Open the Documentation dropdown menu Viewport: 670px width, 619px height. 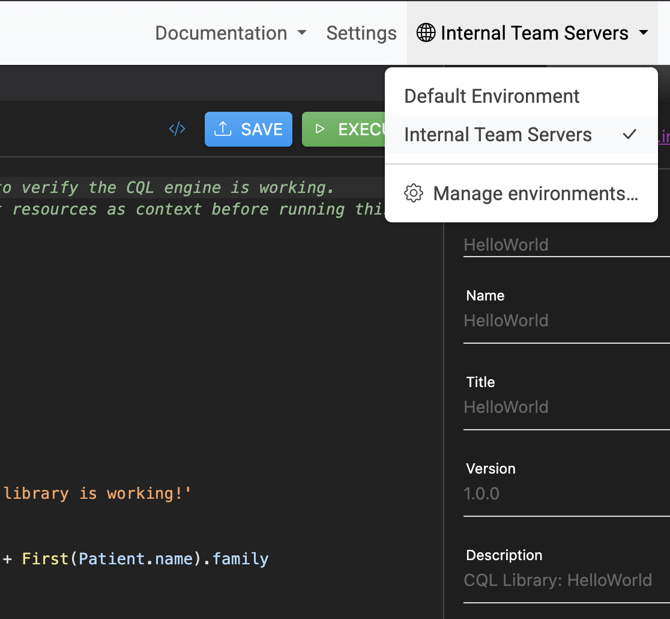231,33
